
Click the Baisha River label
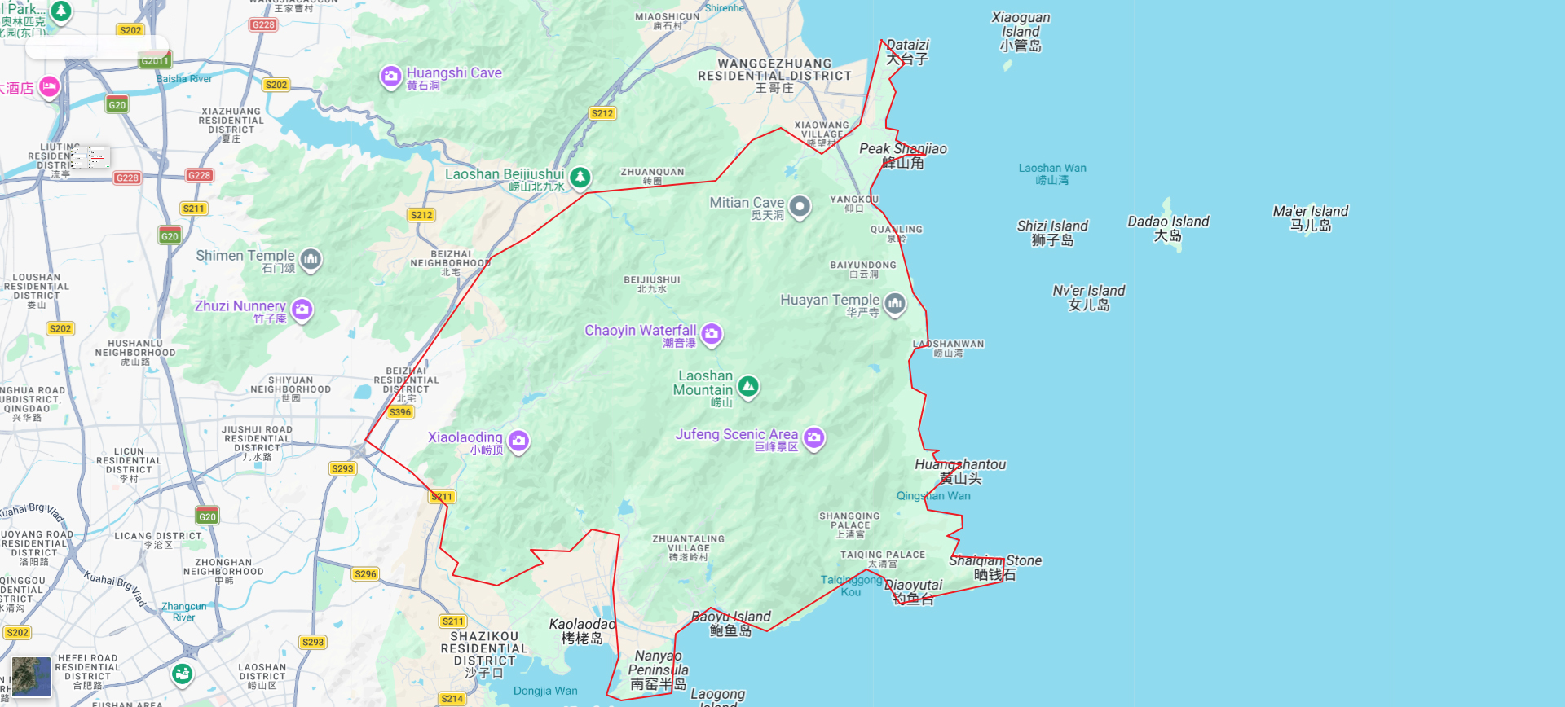tap(184, 79)
